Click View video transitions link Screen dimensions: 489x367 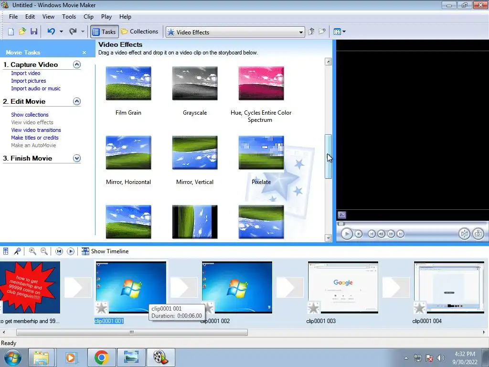(36, 130)
